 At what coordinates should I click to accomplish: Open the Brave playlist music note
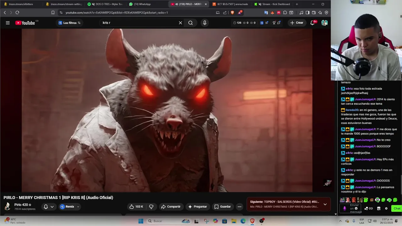(x=301, y=13)
